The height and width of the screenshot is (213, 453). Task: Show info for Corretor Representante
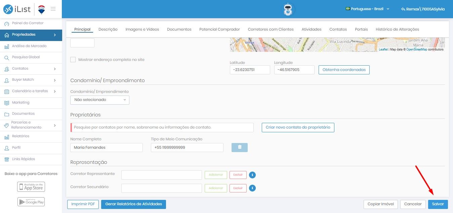(x=252, y=175)
